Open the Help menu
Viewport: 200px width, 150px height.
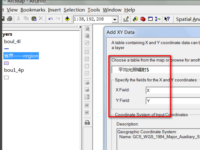pyautogui.click(x=130, y=10)
